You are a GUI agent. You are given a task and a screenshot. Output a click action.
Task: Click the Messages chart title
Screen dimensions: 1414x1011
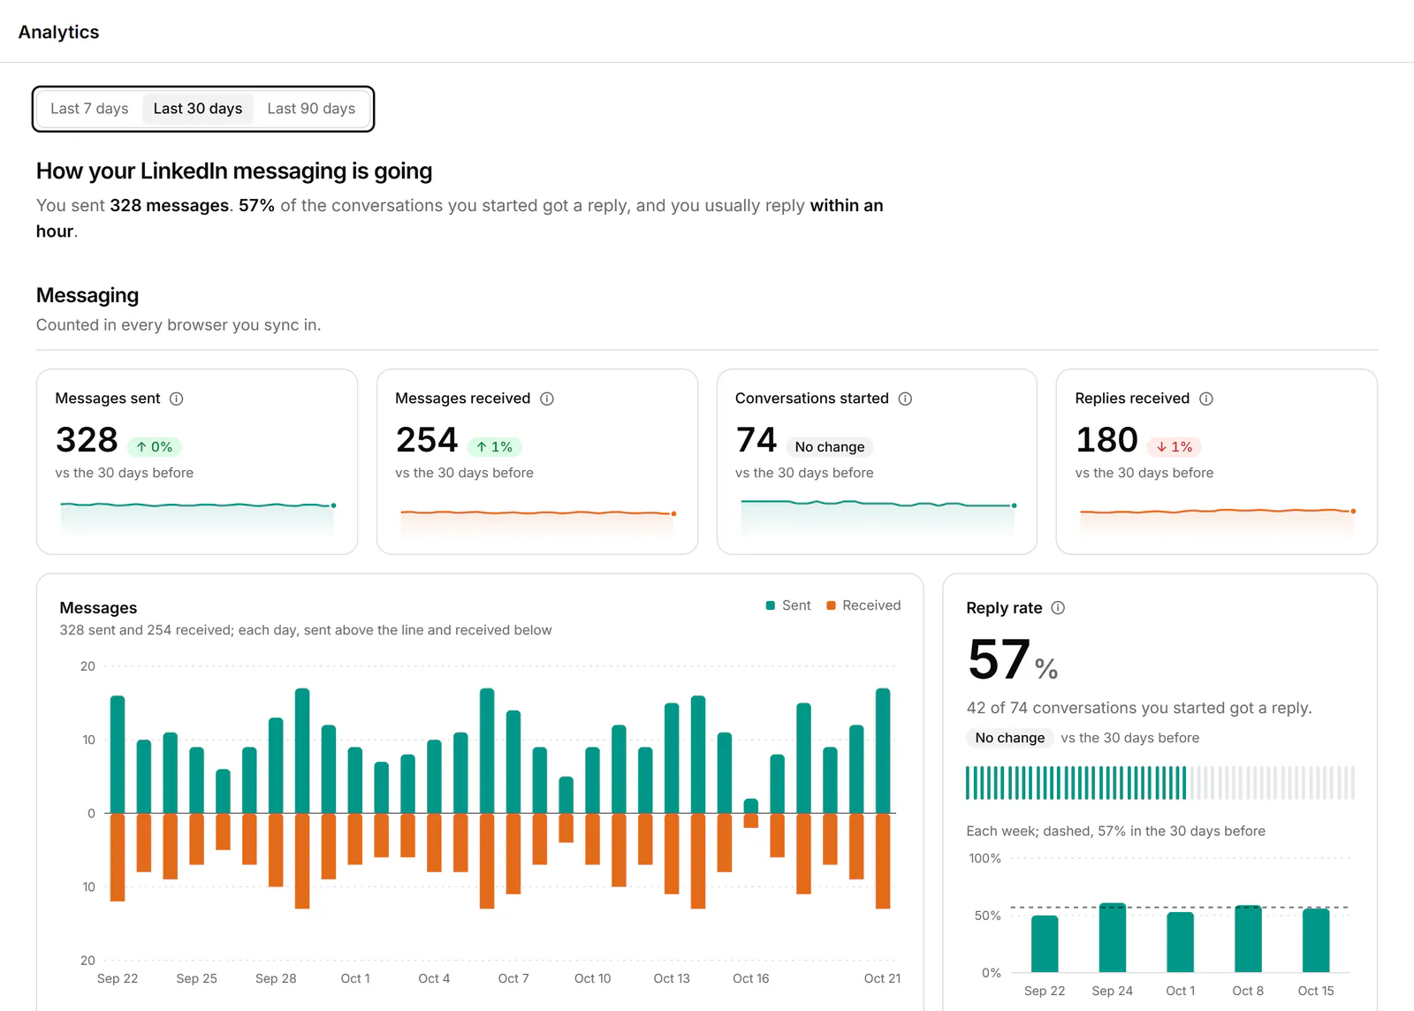(98, 608)
